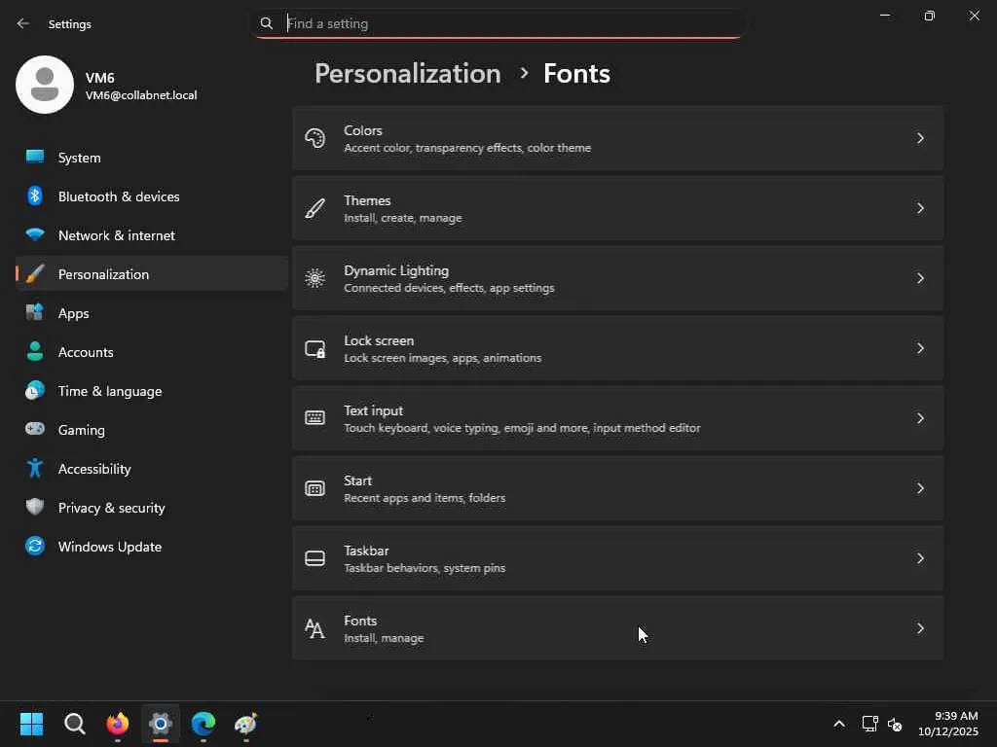The width and height of the screenshot is (997, 747).
Task: Click the Personalization breadcrumb link
Action: point(407,74)
